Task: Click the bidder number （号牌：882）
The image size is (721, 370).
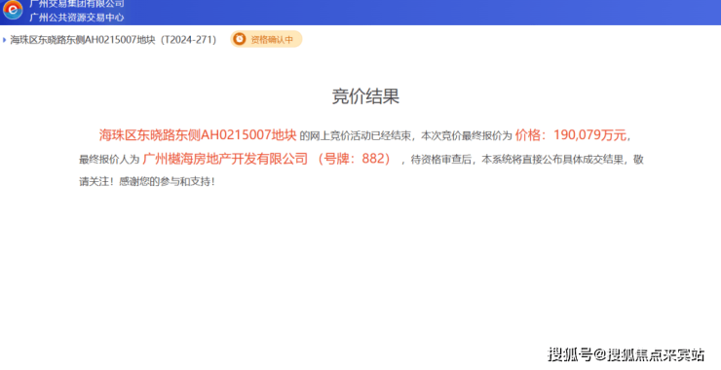Action: [355, 159]
